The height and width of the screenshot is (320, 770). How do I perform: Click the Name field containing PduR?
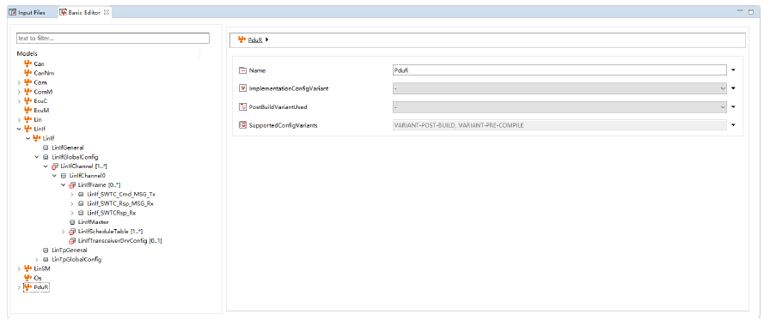[x=559, y=70]
